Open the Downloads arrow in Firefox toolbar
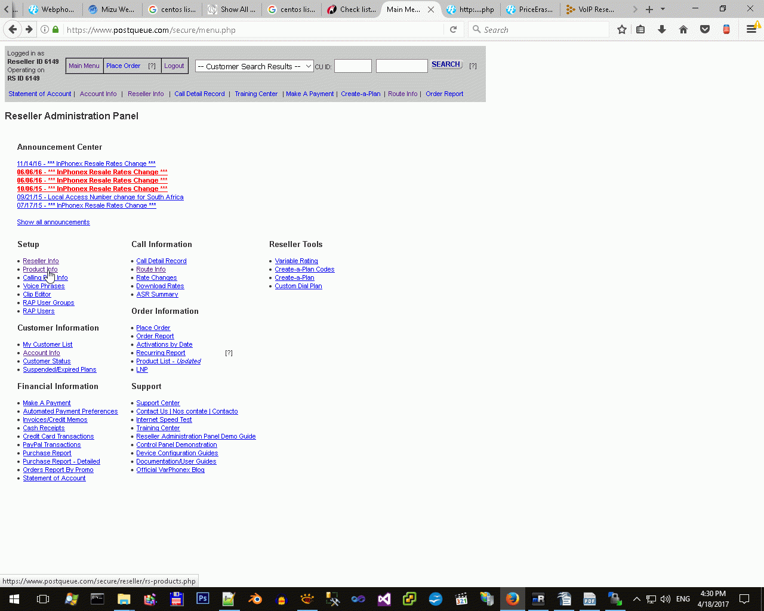Screen dimensions: 764x611 [662, 29]
